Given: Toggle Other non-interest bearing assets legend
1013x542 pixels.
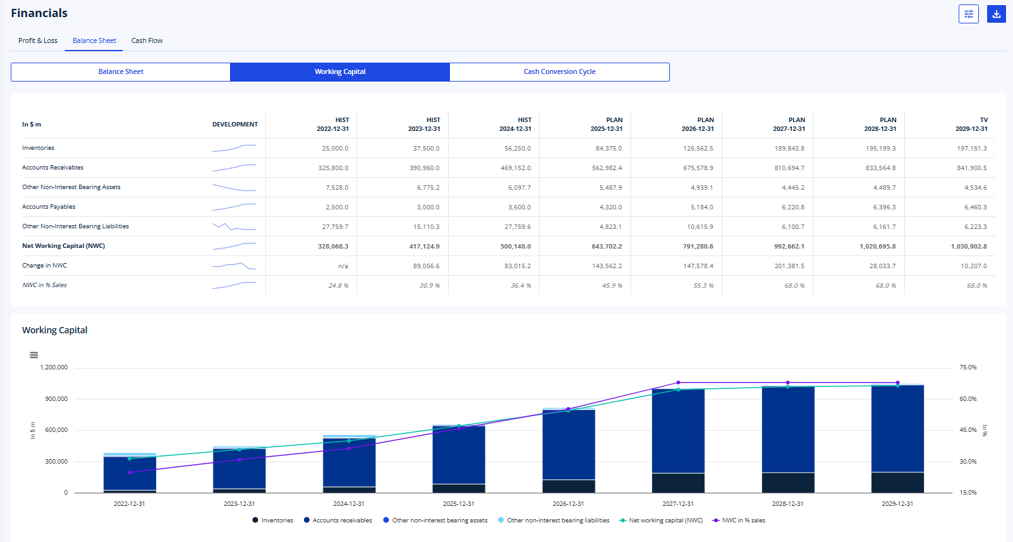Looking at the screenshot, I should tap(435, 520).
